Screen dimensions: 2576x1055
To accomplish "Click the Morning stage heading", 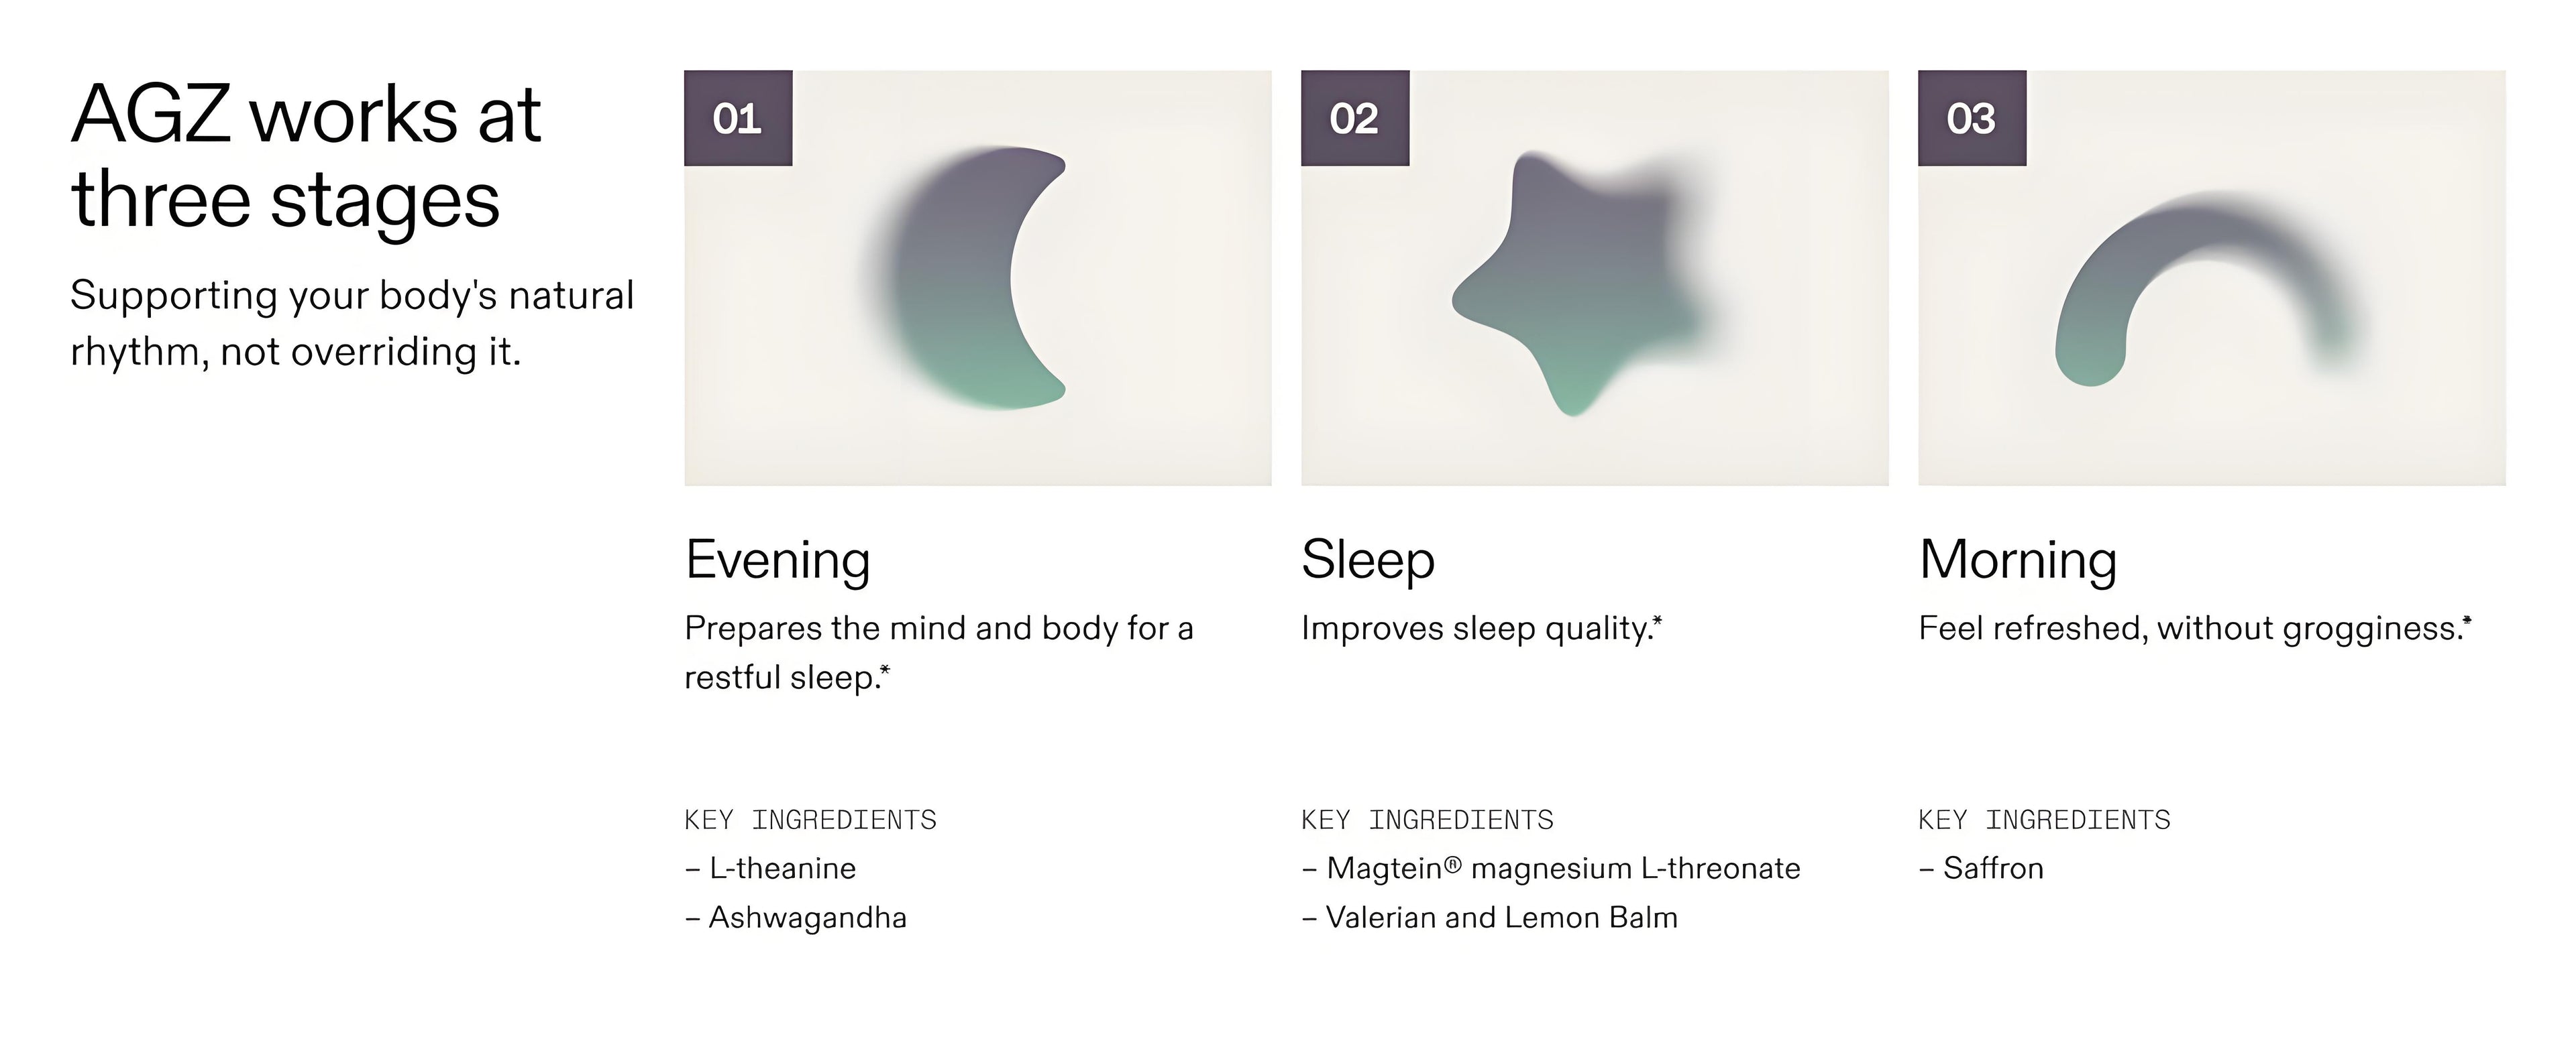I will 2018,560.
